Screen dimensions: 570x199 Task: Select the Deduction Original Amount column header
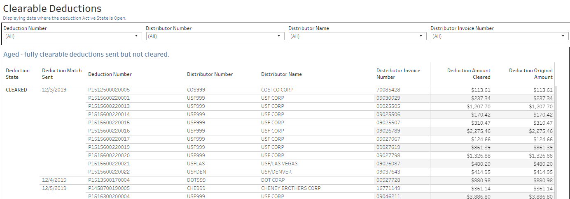point(530,74)
